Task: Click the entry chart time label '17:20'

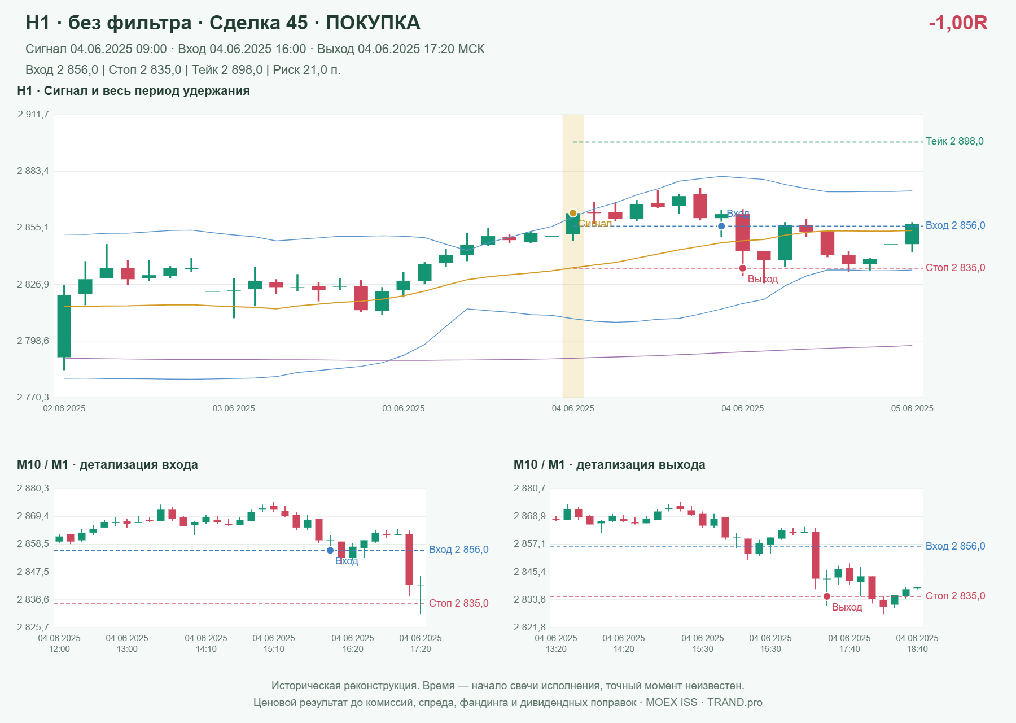Action: [x=421, y=649]
